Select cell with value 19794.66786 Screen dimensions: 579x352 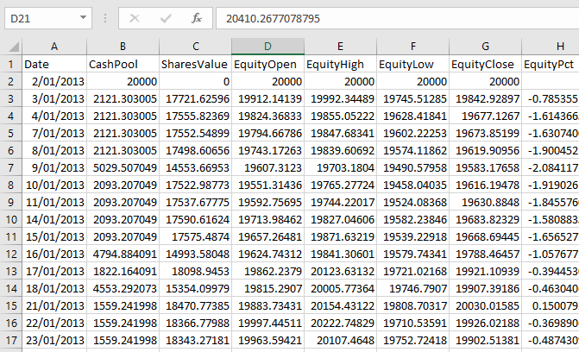coord(267,133)
